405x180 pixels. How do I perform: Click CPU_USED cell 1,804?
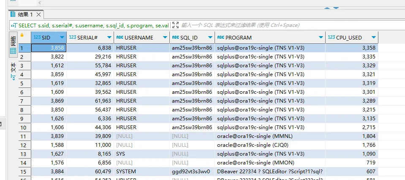point(352,136)
